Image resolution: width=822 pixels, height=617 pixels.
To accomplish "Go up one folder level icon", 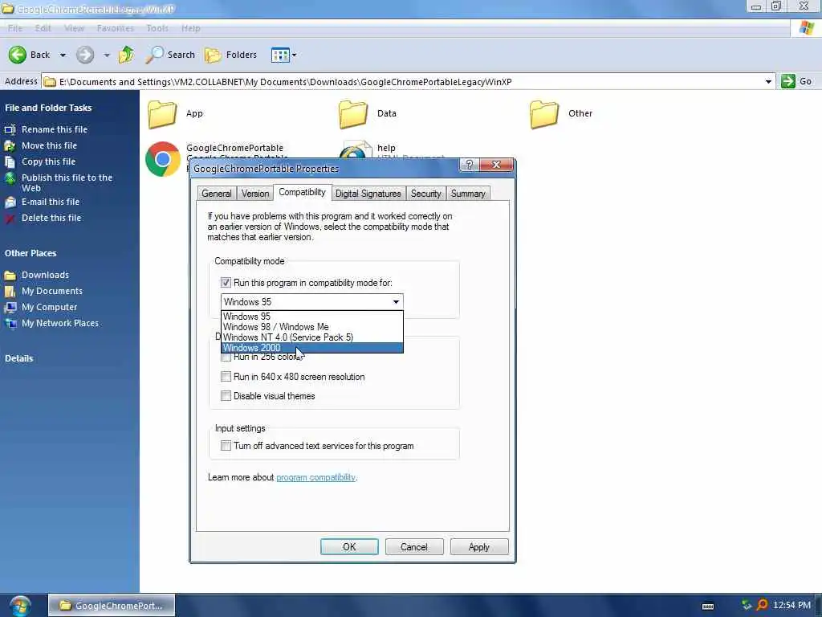I will 126,55.
